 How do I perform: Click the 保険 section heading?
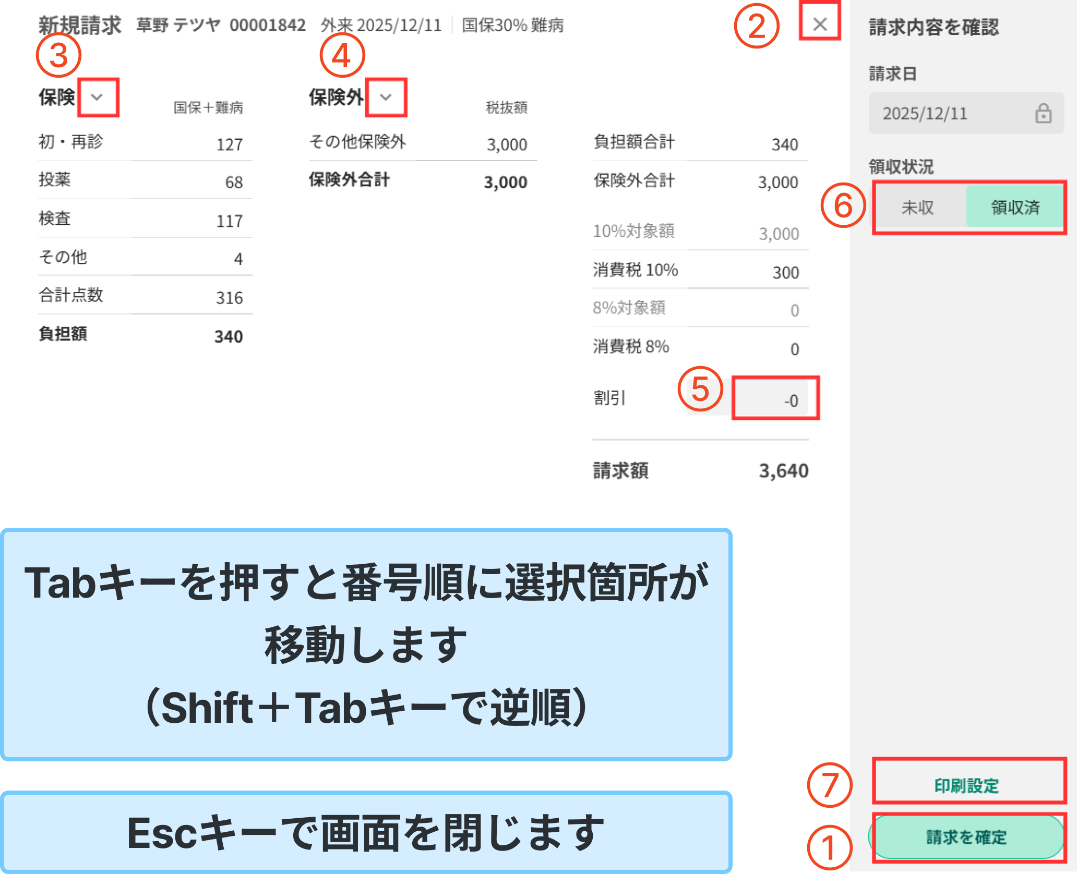[57, 98]
